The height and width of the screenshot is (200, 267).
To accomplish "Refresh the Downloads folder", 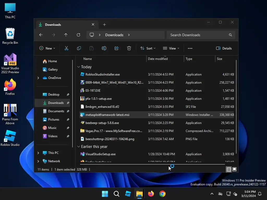I will coord(78,35).
